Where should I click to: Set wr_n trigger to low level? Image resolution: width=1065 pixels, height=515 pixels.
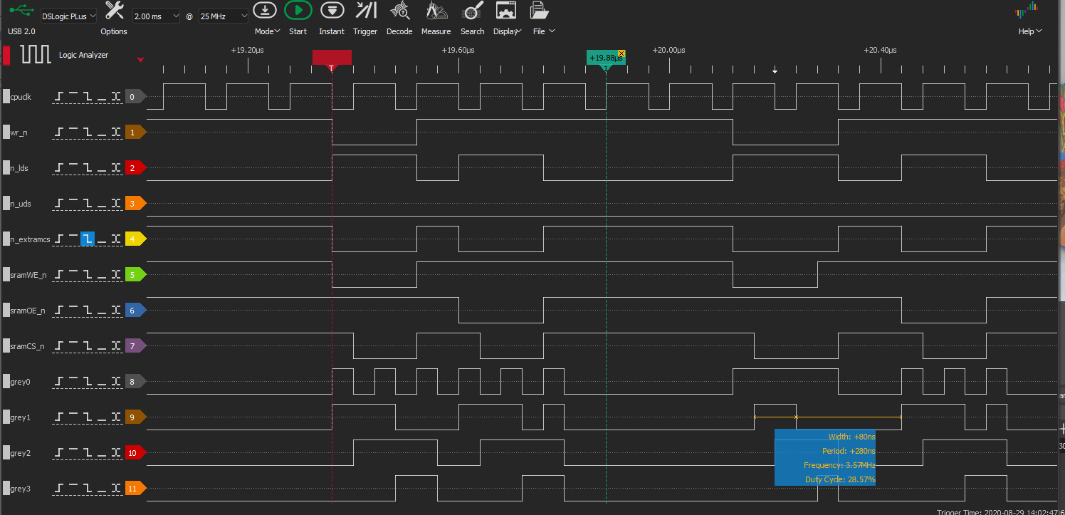tap(102, 132)
